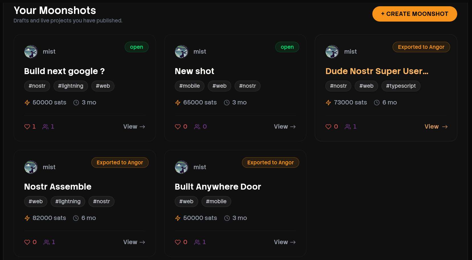This screenshot has width=472, height=260.
Task: Click the heart icon on Dude Nostr Super User card
Action: tap(328, 127)
